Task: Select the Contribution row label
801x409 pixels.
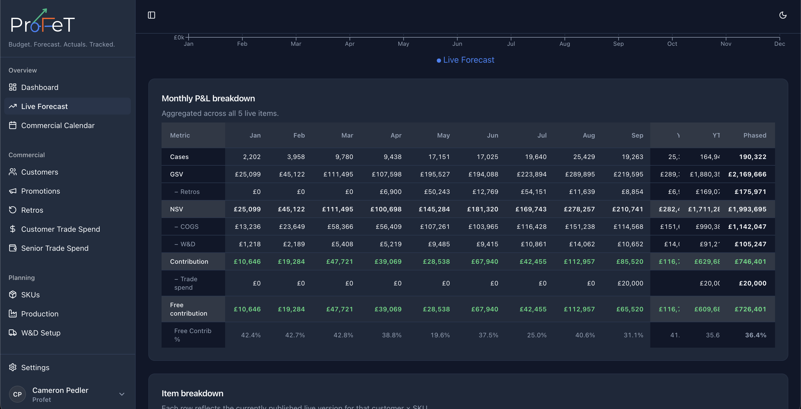Action: (x=189, y=261)
